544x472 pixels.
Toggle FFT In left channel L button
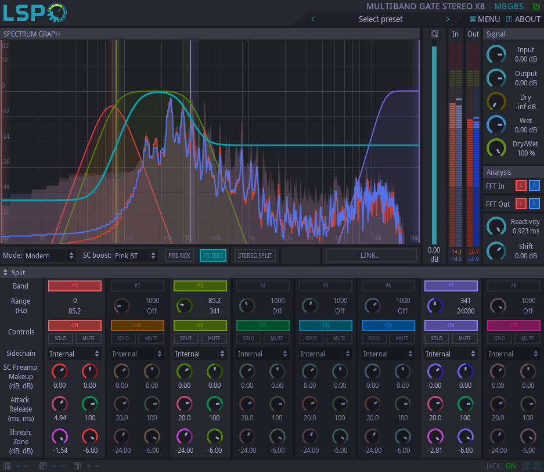[521, 186]
